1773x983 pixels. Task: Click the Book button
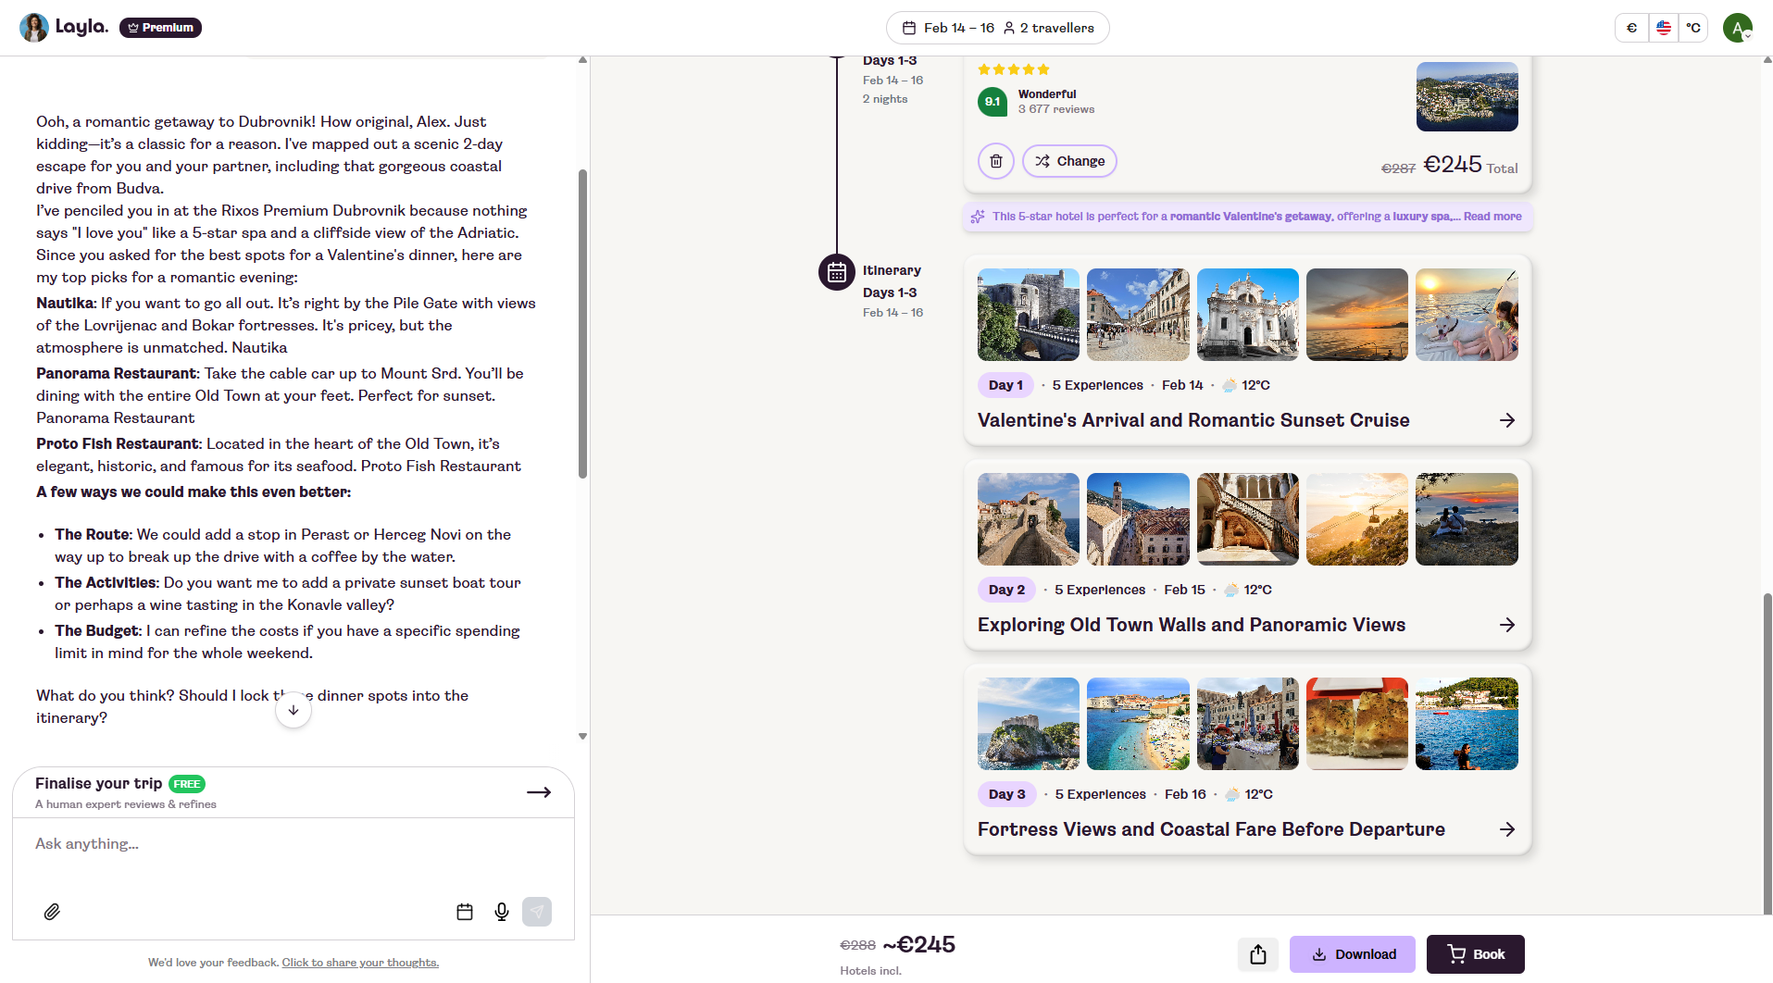pos(1475,954)
